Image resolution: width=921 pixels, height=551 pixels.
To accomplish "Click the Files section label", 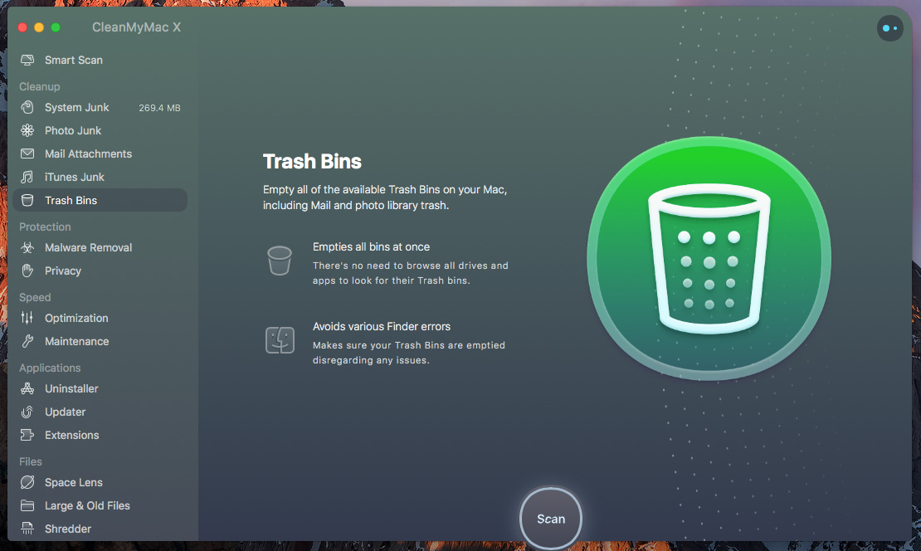I will pyautogui.click(x=31, y=461).
